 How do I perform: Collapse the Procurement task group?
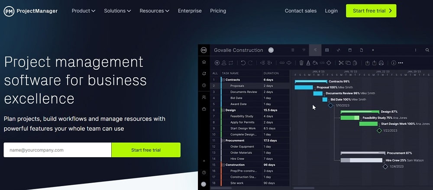(x=223, y=140)
